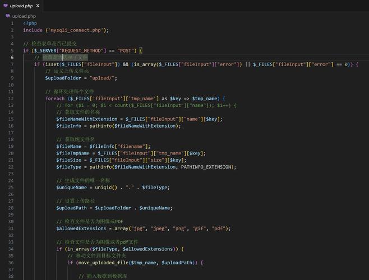Viewport: 369px width, 280px height.
Task: Click the PHP icon on the upload.php tab
Action: click(x=6, y=6)
